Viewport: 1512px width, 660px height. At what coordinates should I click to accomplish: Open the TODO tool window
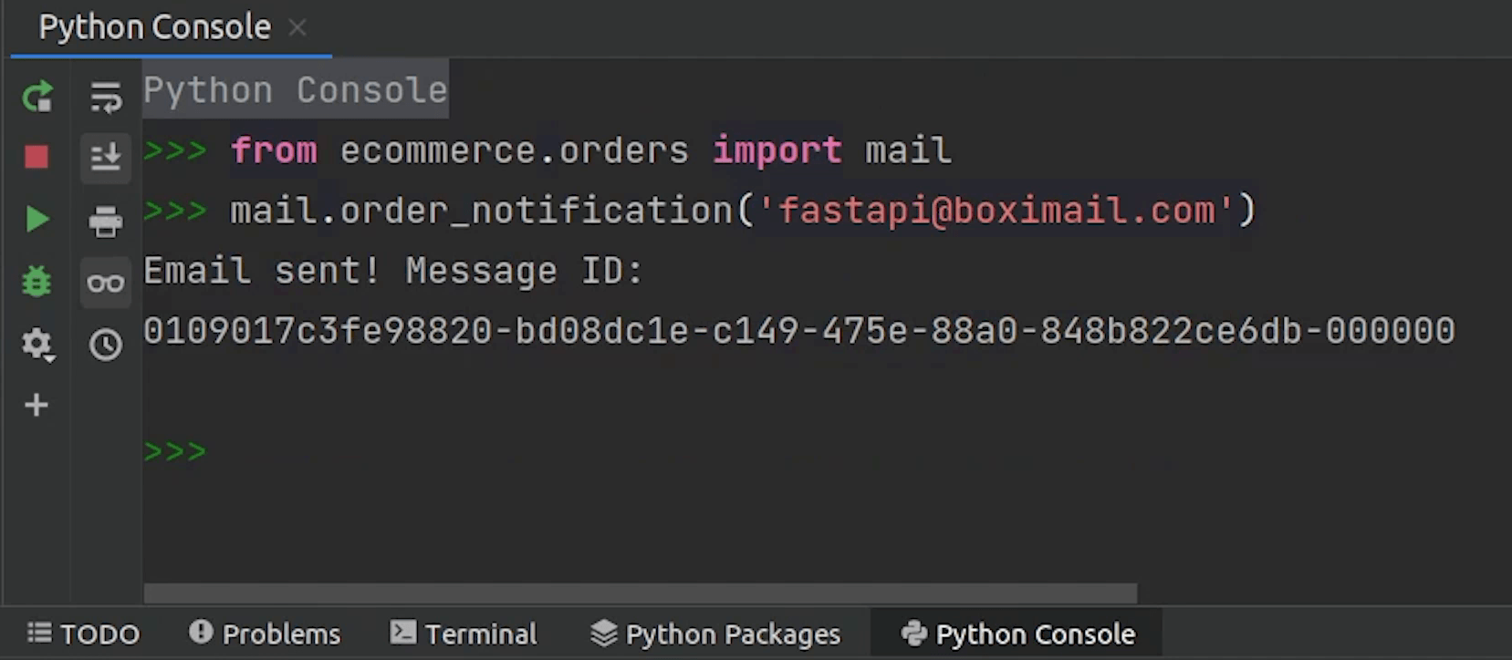coord(83,634)
